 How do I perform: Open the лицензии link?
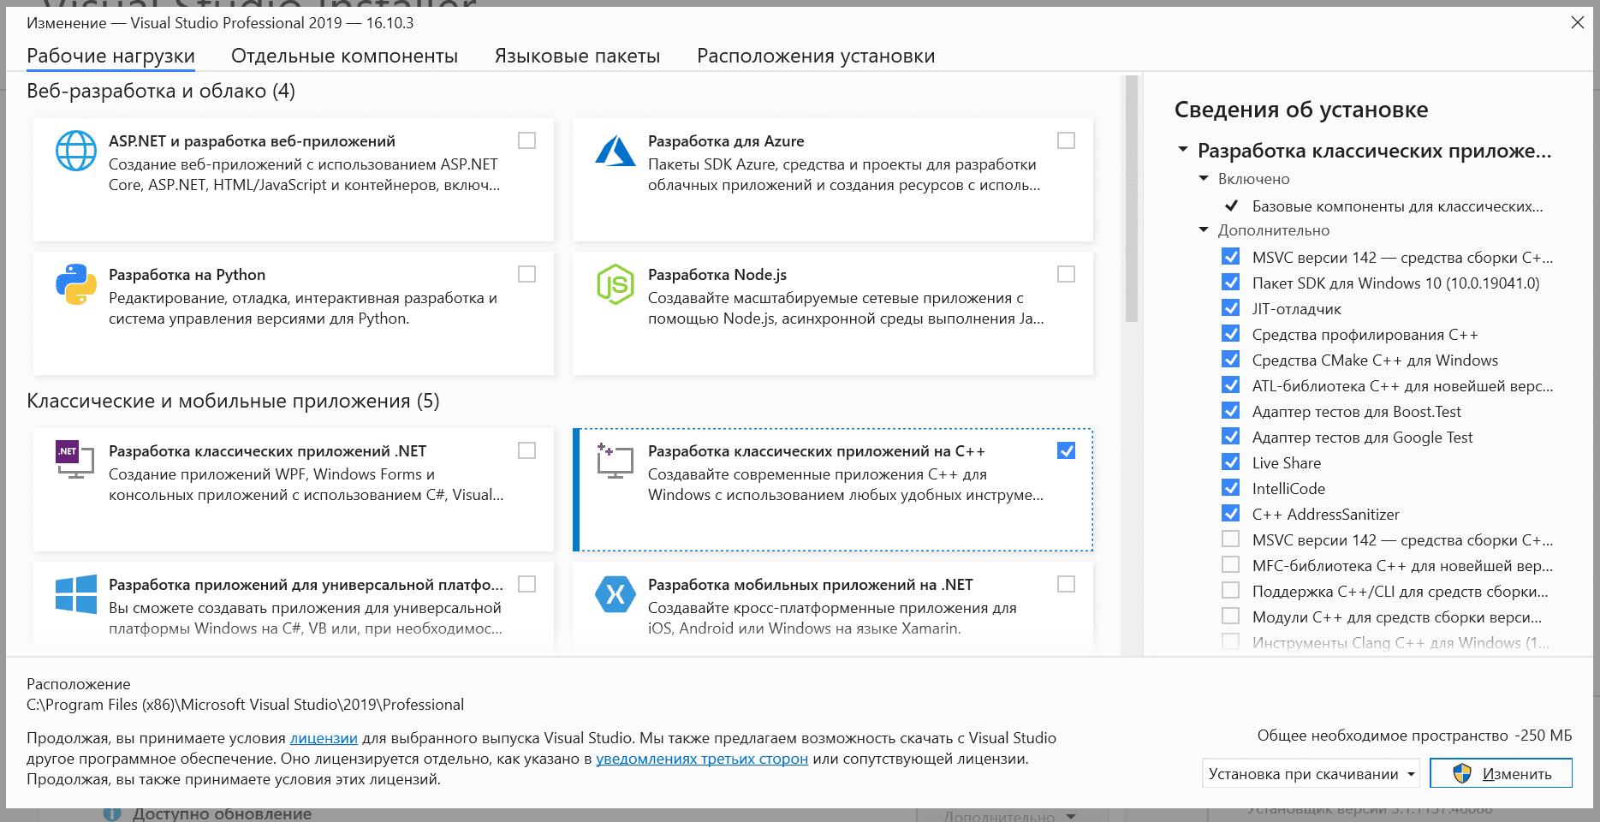(324, 738)
